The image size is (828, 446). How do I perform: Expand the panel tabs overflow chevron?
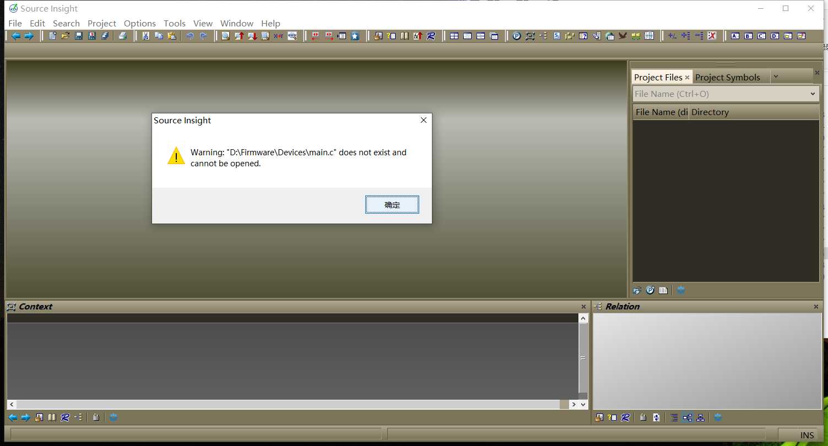click(776, 77)
